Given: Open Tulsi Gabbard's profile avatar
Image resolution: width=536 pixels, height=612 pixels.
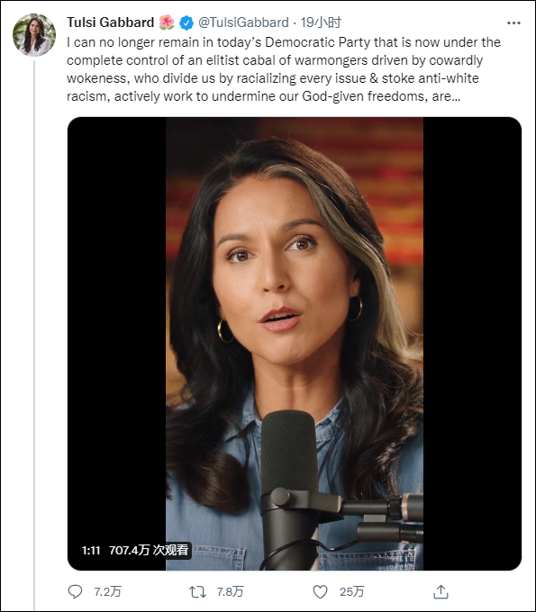Looking at the screenshot, I should (34, 35).
